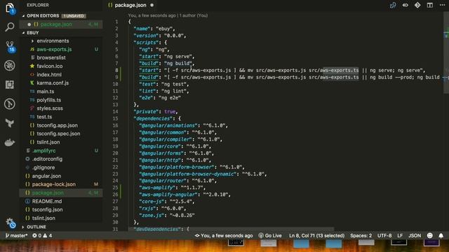Screen dimensions: 449x252
Task: Open angular.json file
Action: (46, 176)
